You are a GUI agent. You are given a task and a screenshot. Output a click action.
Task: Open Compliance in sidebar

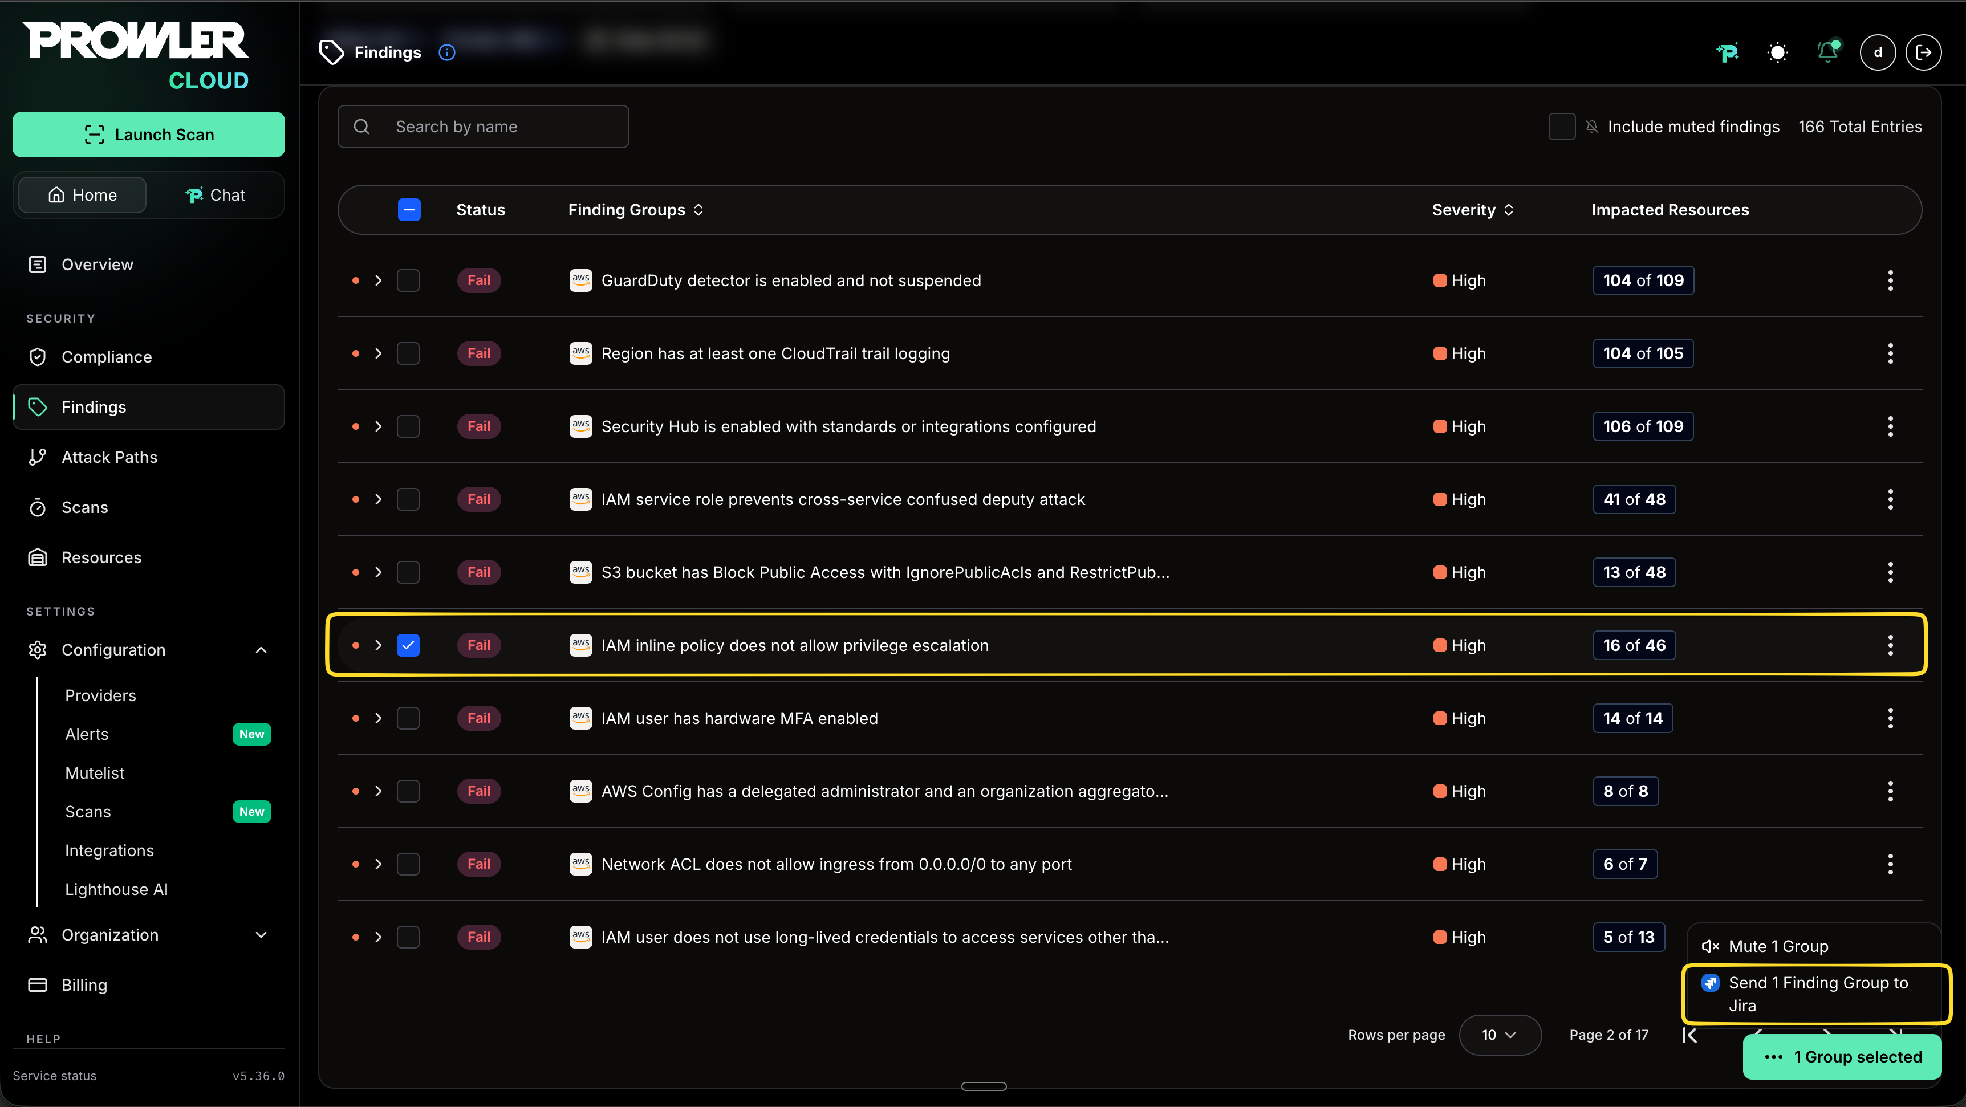pos(149,357)
